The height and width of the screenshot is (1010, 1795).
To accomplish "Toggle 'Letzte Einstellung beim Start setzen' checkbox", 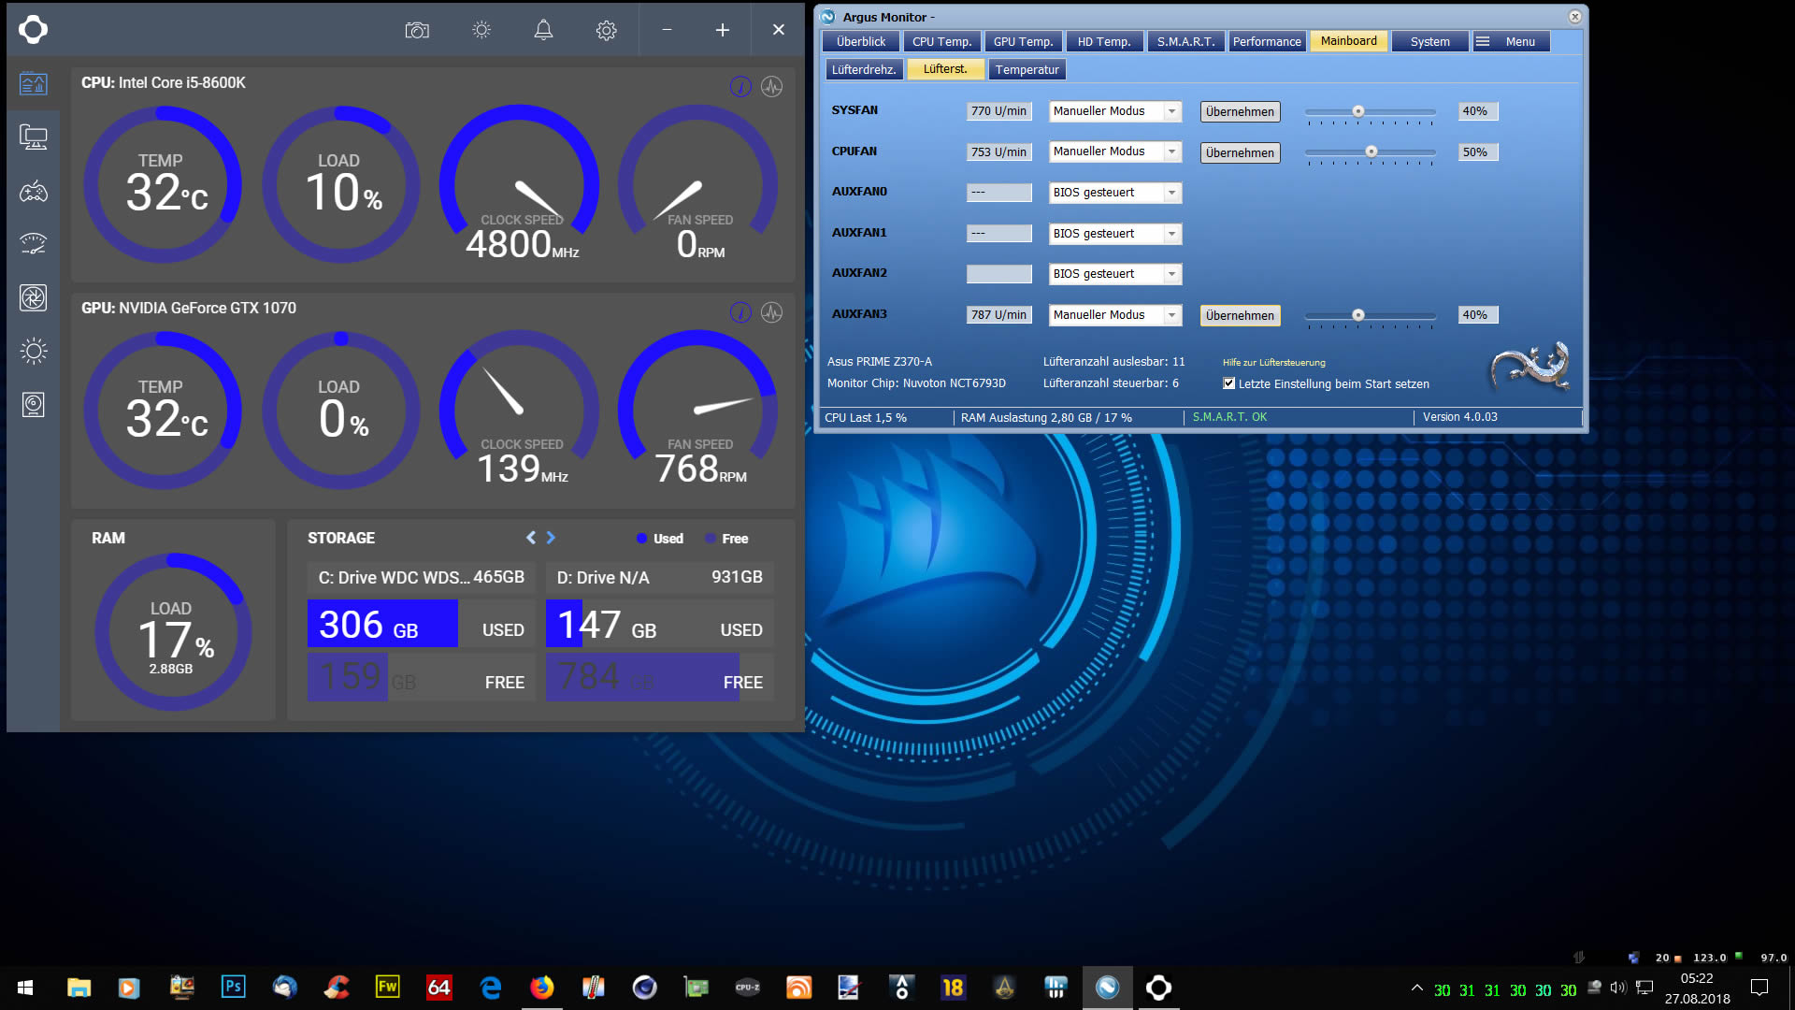I will click(1229, 383).
